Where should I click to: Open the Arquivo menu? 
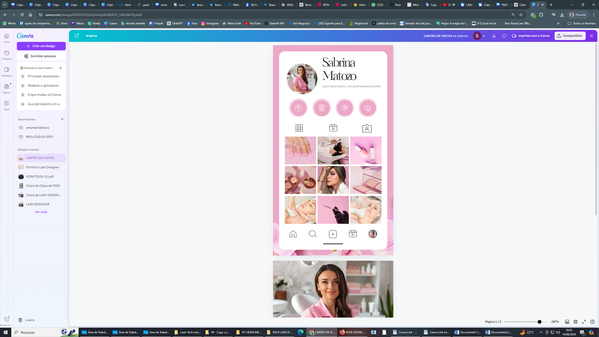click(x=92, y=36)
